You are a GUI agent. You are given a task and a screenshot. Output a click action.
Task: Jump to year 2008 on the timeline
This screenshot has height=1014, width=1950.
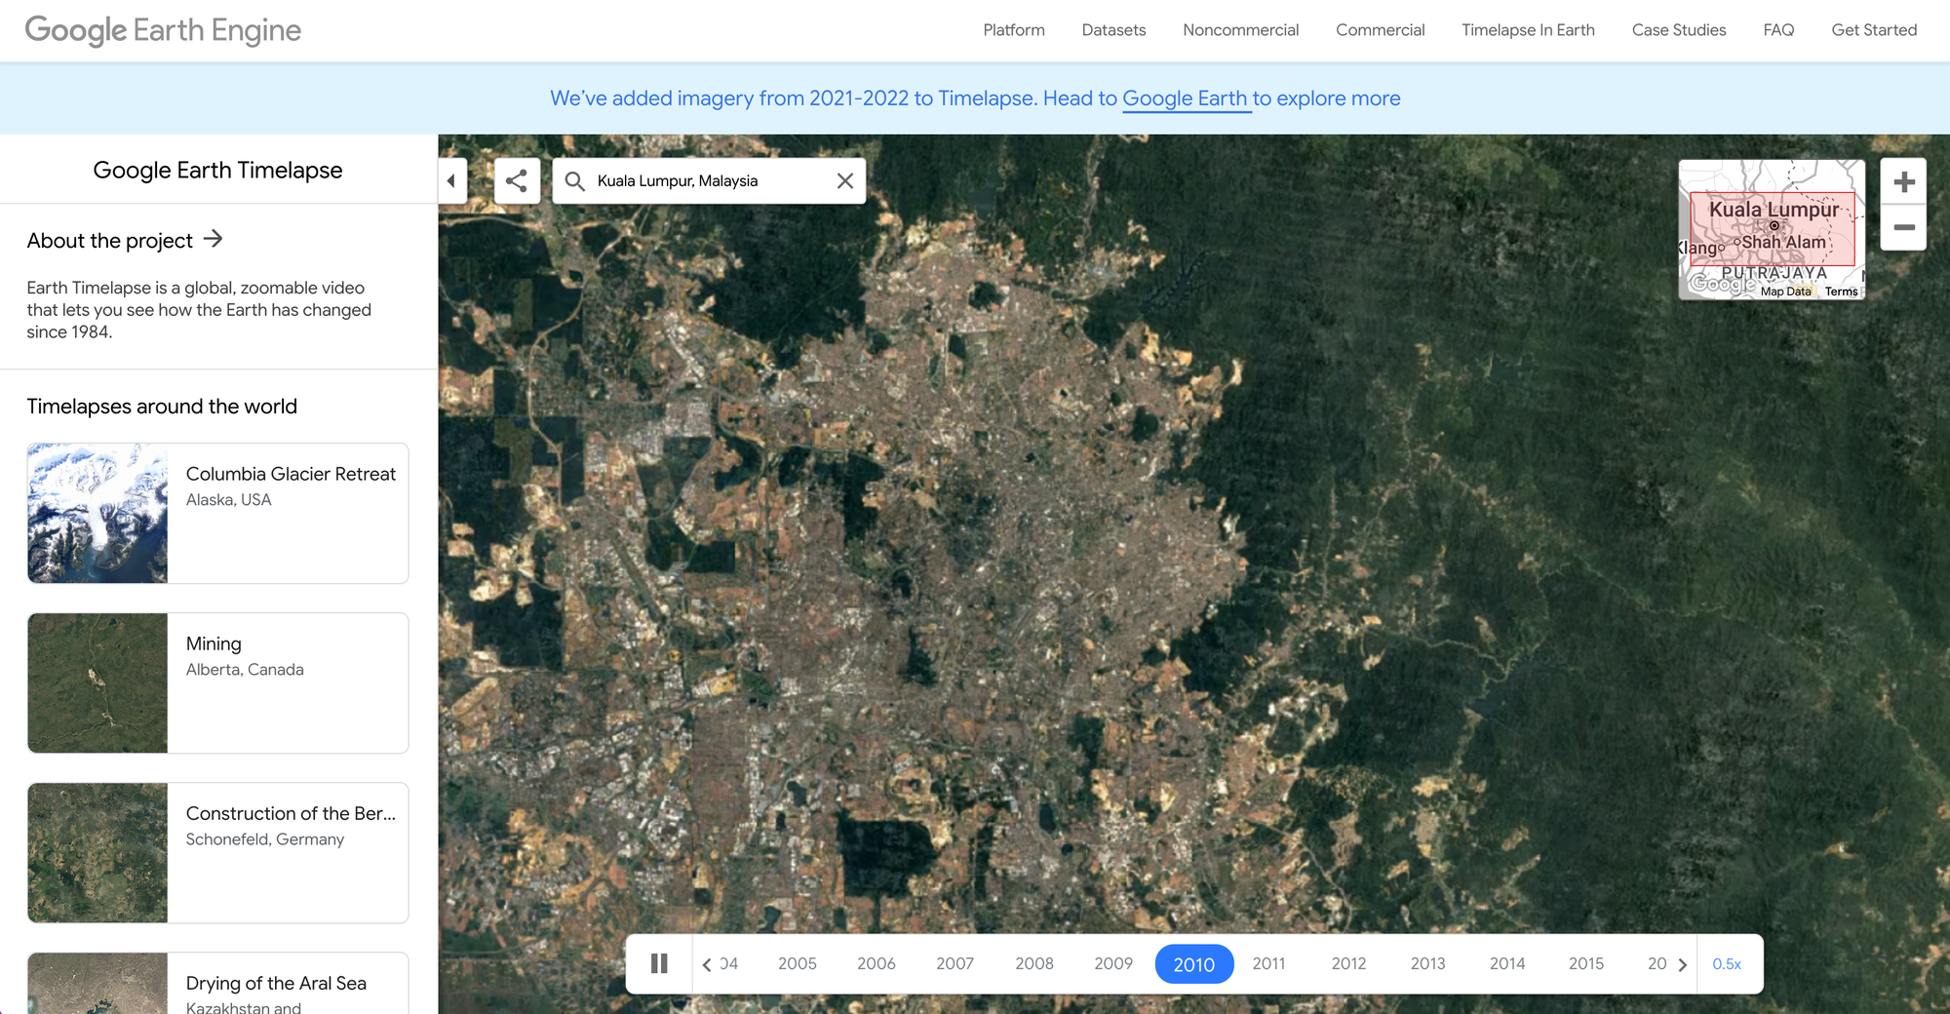(x=1033, y=963)
